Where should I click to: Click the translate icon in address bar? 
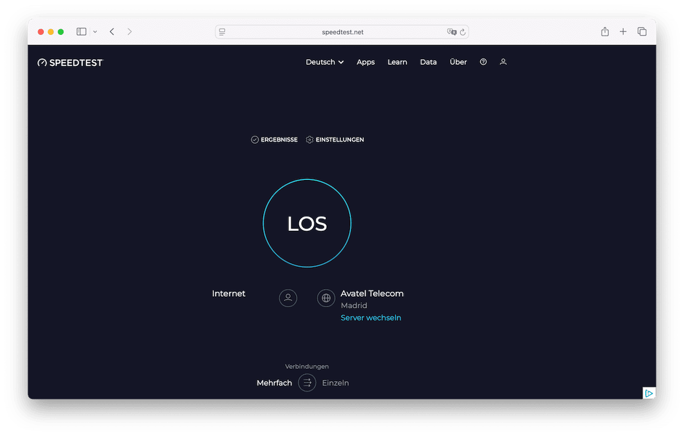(x=451, y=32)
